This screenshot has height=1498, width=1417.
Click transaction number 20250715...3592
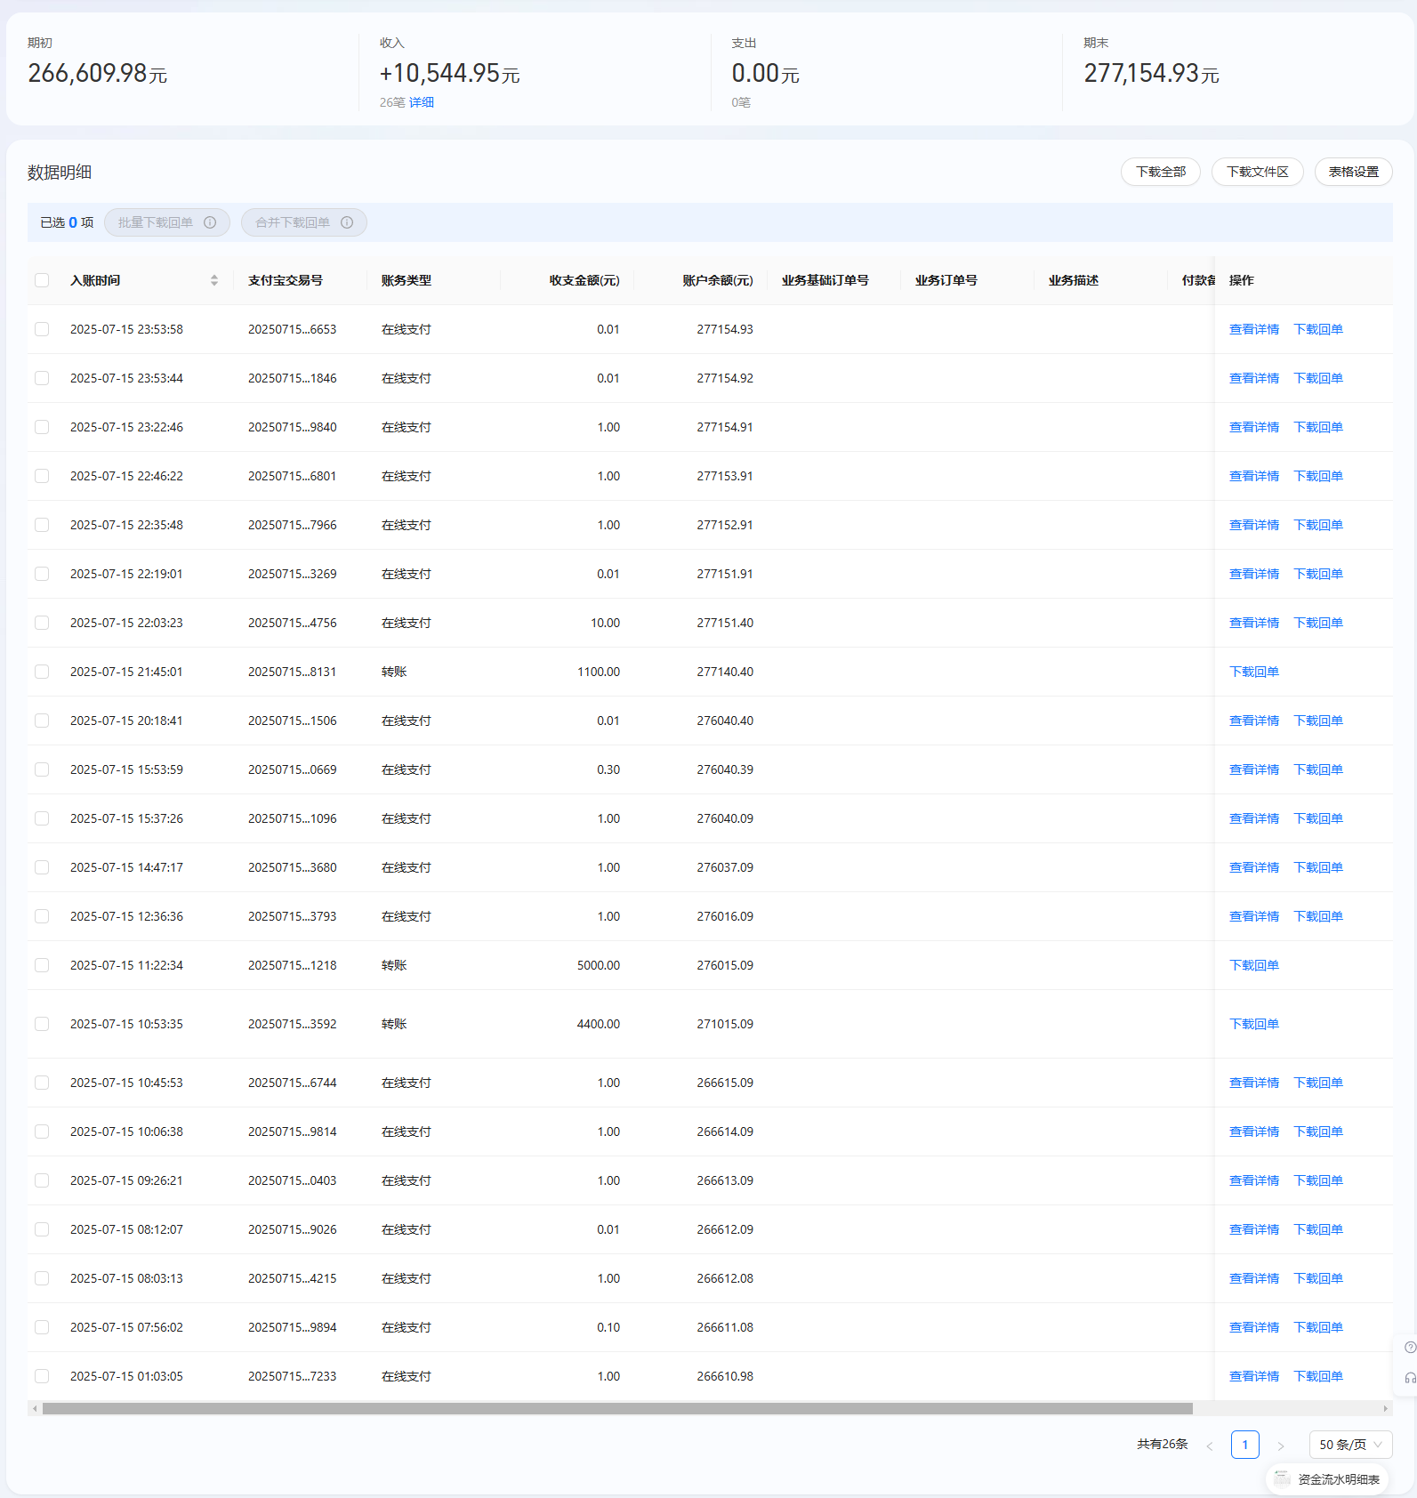293,1024
